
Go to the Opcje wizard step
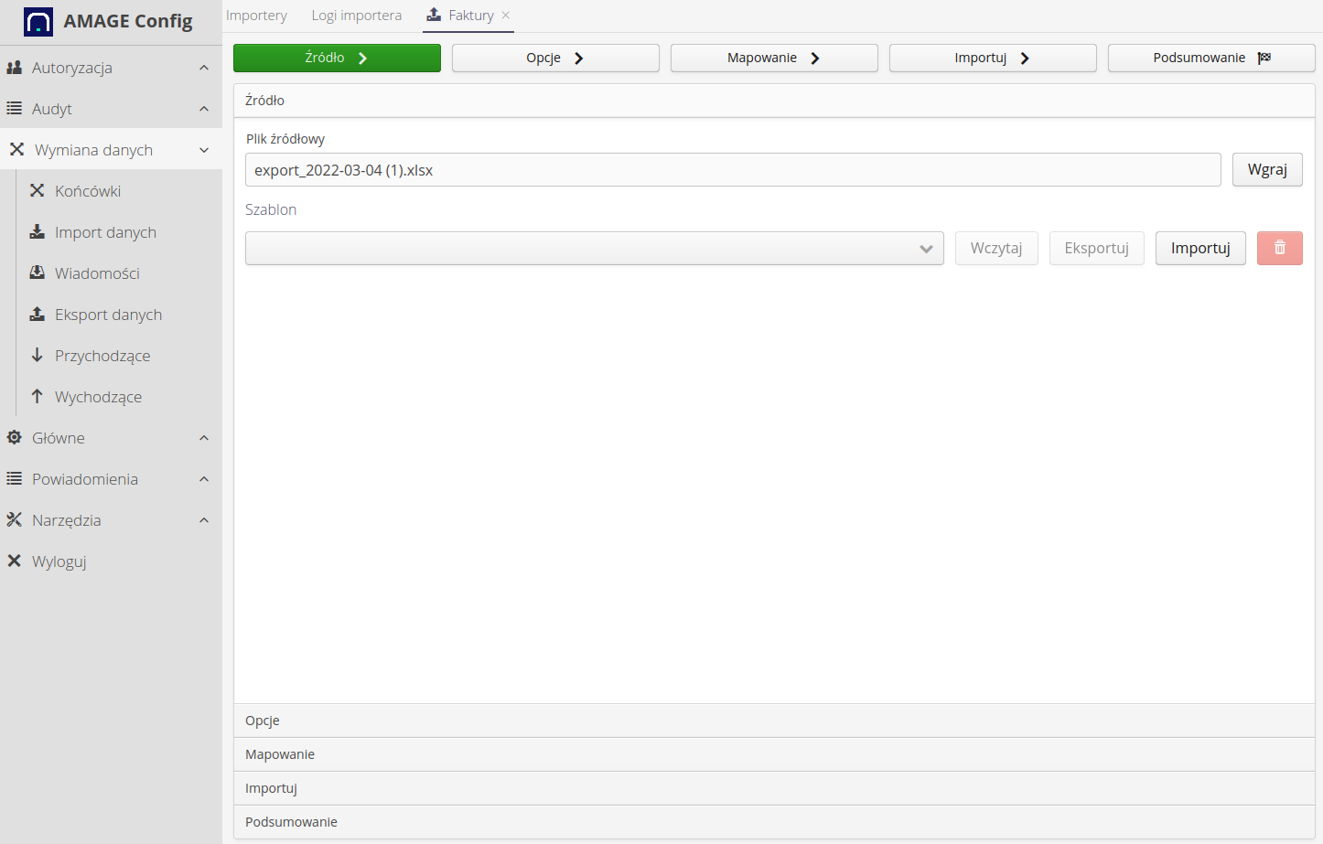[555, 57]
